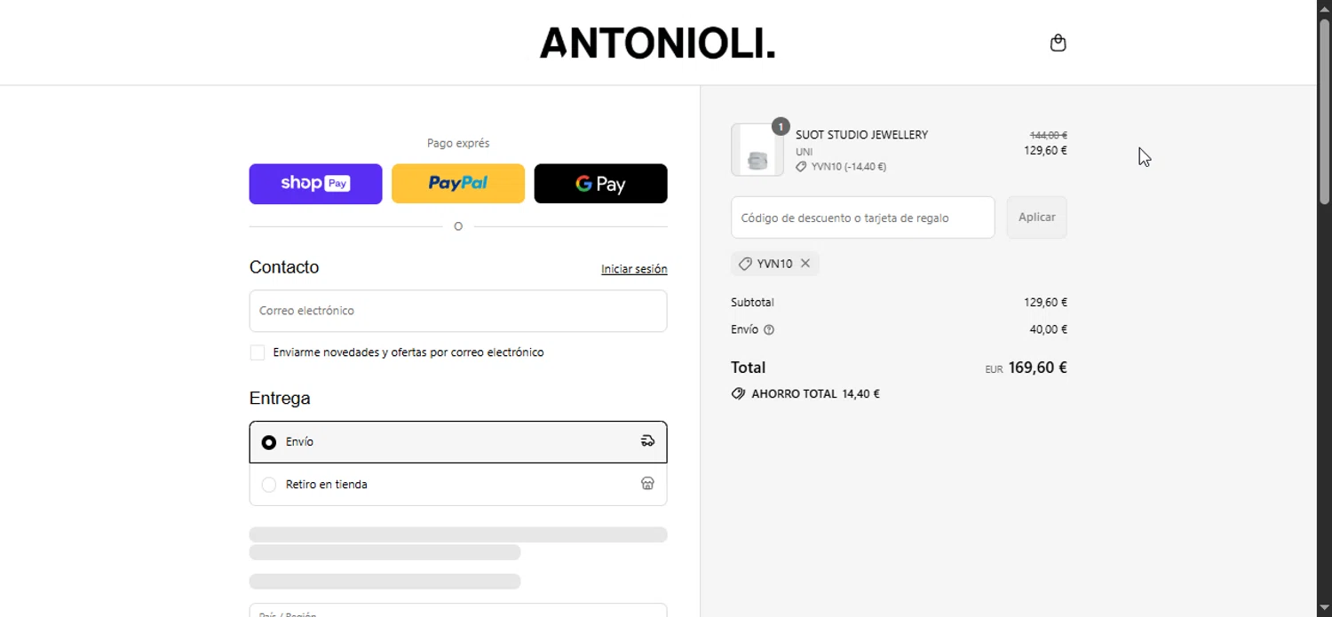
Task: Check Enviarme novedades y ofertas checkbox
Action: [x=258, y=352]
